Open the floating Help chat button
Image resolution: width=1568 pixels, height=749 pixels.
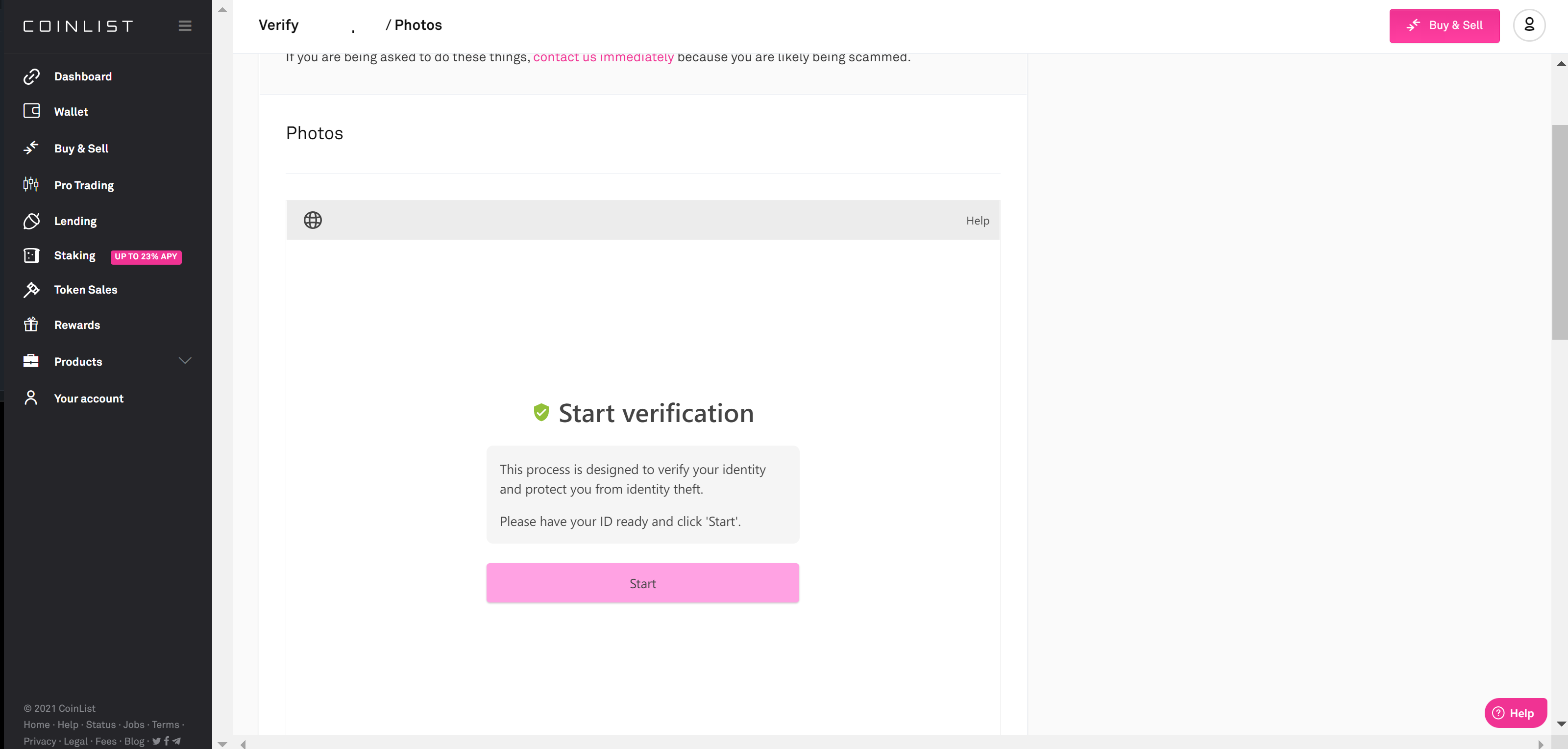coord(1515,713)
